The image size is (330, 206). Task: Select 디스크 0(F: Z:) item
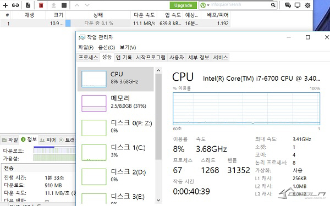pos(116,127)
